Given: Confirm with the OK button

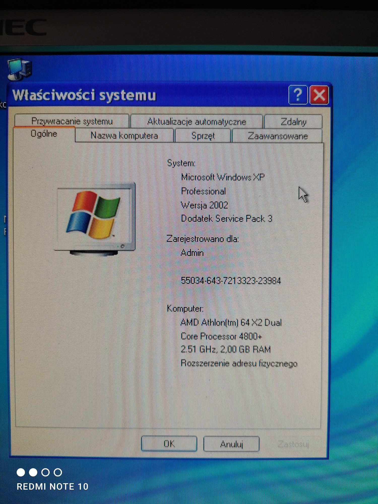Looking at the screenshot, I should click(x=169, y=443).
